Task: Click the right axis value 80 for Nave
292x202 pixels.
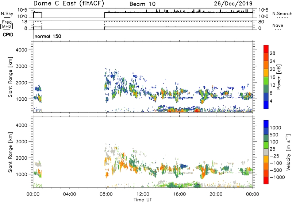Action: [261, 22]
